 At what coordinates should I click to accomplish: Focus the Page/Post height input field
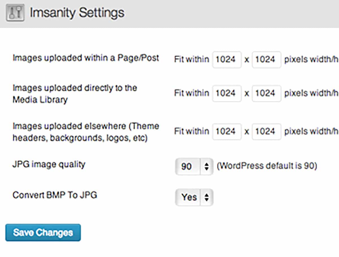pos(266,60)
